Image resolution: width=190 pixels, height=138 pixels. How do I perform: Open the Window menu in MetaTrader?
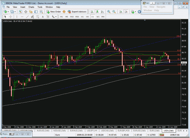pyautogui.click(x=49, y=7)
